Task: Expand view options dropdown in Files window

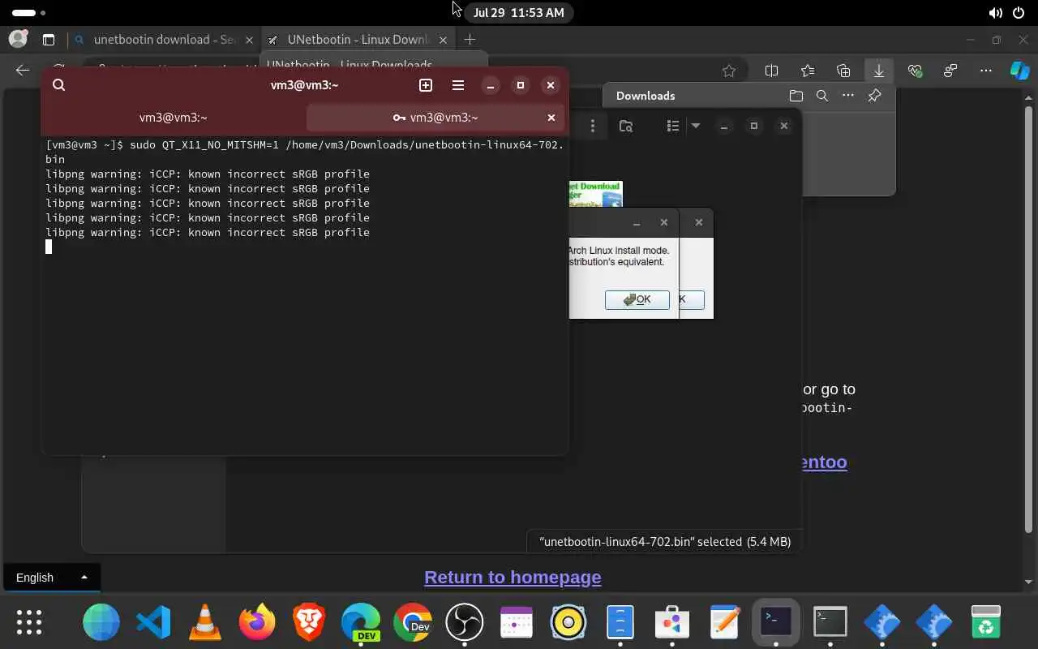Action: [695, 126]
